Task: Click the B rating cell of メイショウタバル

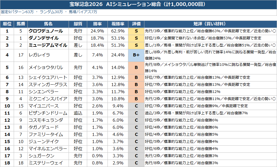Action: pos(136,68)
